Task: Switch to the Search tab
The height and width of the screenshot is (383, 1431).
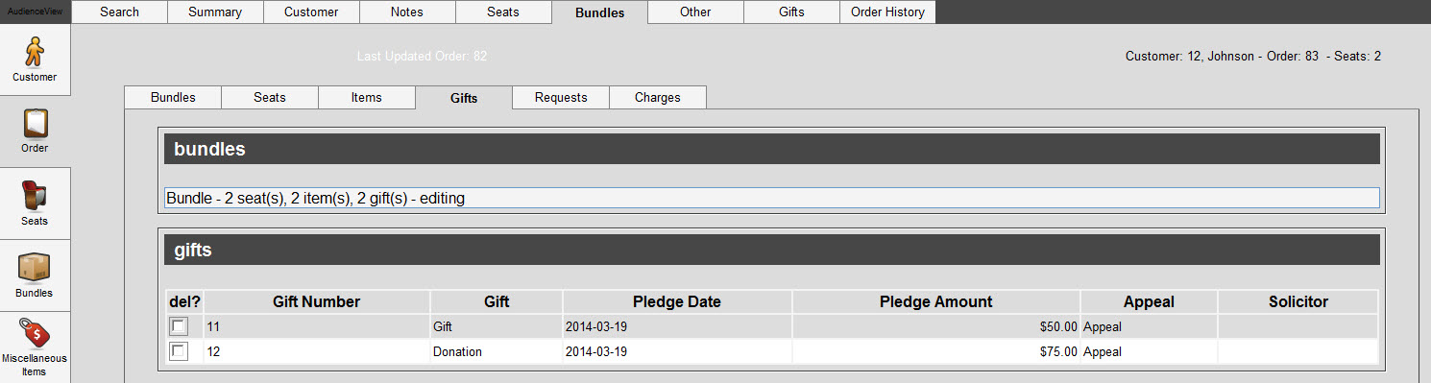Action: tap(119, 12)
